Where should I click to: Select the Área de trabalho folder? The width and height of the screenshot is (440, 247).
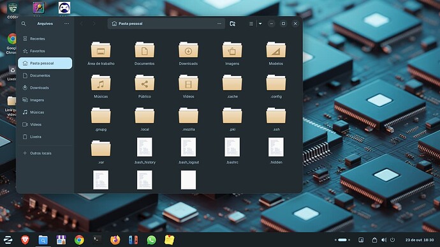click(101, 54)
